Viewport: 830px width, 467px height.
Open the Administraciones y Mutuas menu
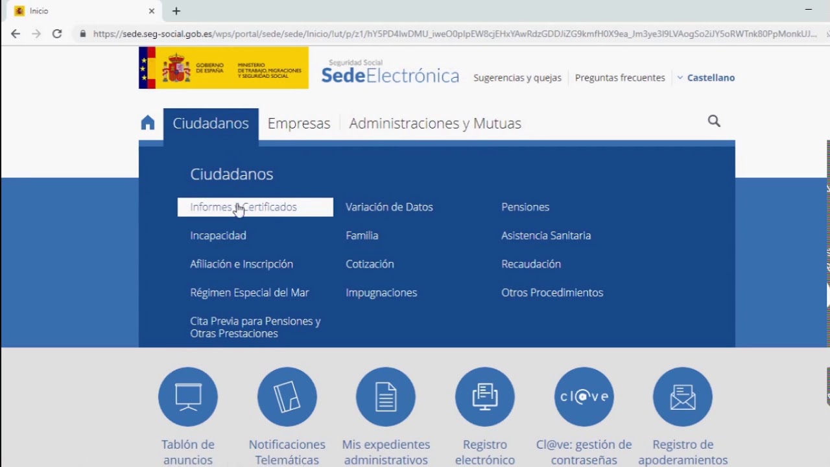point(434,123)
